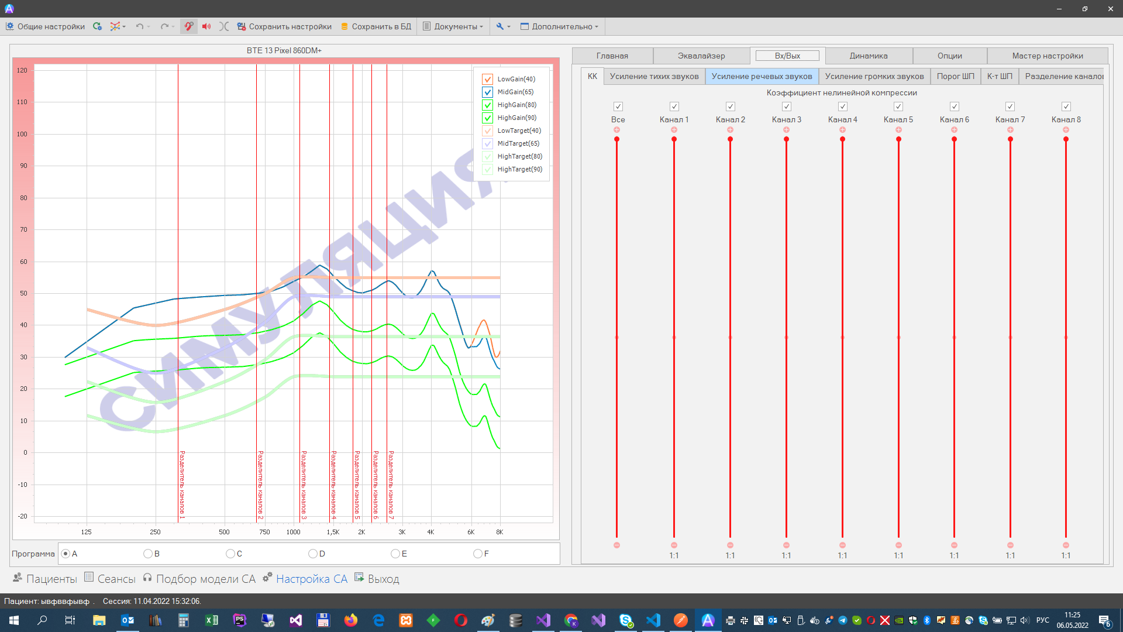The image size is (1123, 632).
Task: Uncheck the MidGain(65) legend checkbox
Action: (487, 92)
